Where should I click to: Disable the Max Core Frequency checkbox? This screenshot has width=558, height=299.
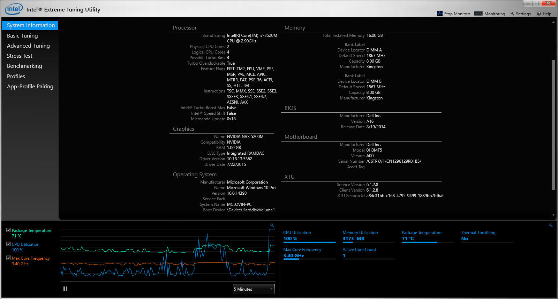click(8, 258)
